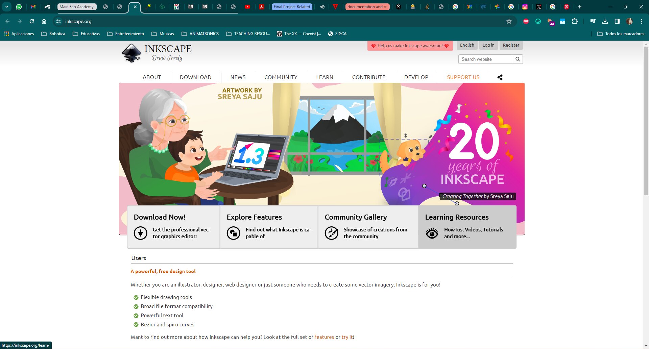Open The XX — Coexist bookmark
This screenshot has width=649, height=349.
tap(299, 34)
